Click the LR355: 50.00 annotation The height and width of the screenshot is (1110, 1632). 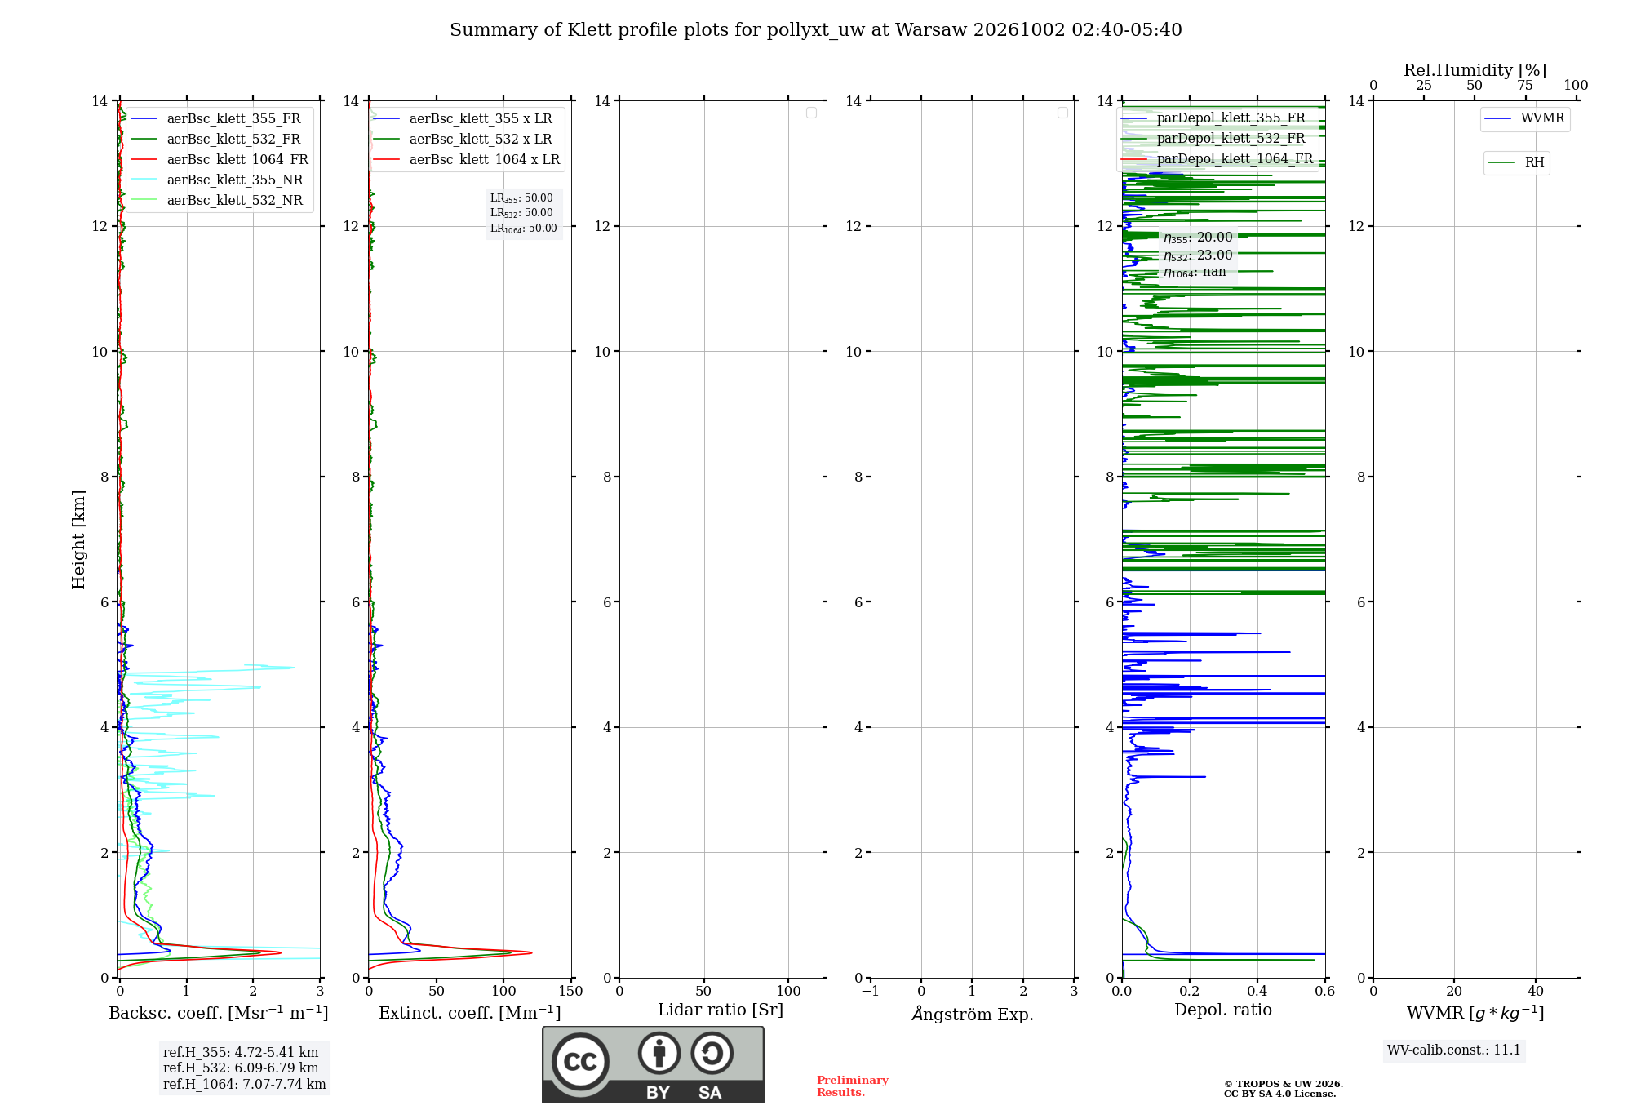coord(521,198)
